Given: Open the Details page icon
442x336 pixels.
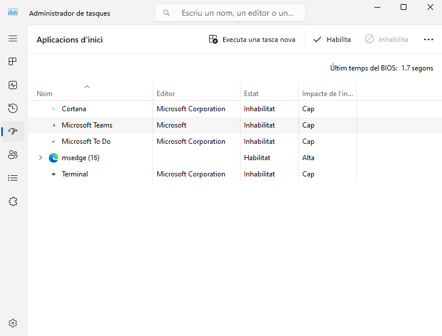Looking at the screenshot, I should pos(13,178).
